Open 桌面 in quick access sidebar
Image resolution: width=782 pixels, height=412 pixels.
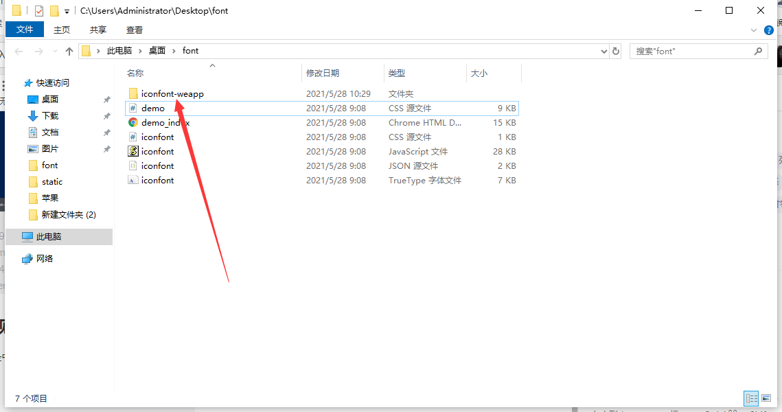(50, 100)
